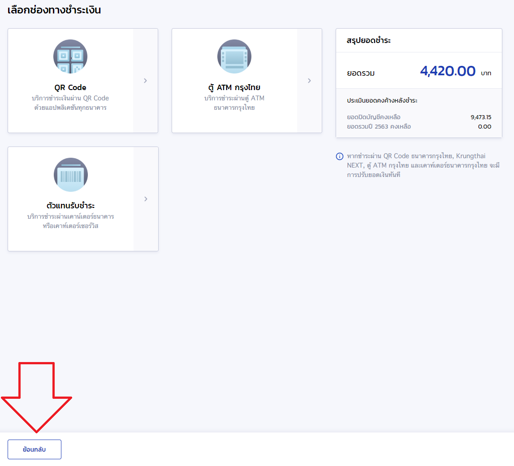Click the counter service description text

[71, 221]
